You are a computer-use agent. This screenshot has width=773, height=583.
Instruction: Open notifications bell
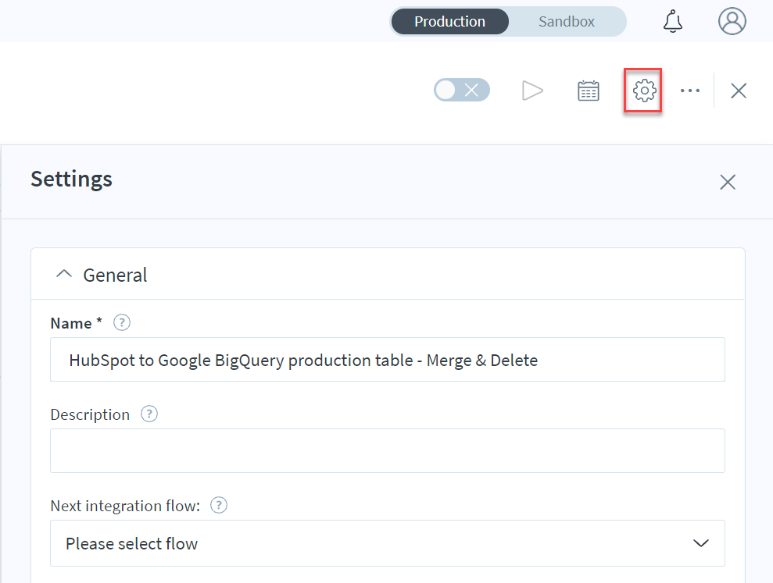[x=672, y=22]
